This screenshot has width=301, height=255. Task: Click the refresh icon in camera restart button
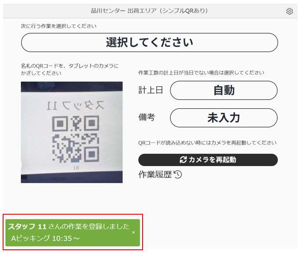[x=183, y=160]
